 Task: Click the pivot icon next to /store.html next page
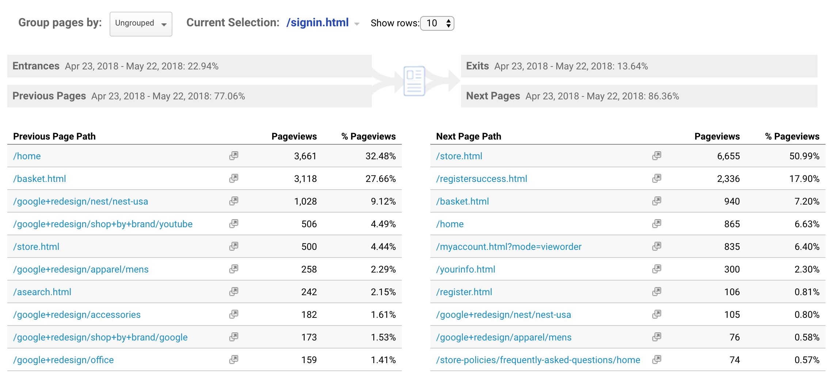pos(657,156)
